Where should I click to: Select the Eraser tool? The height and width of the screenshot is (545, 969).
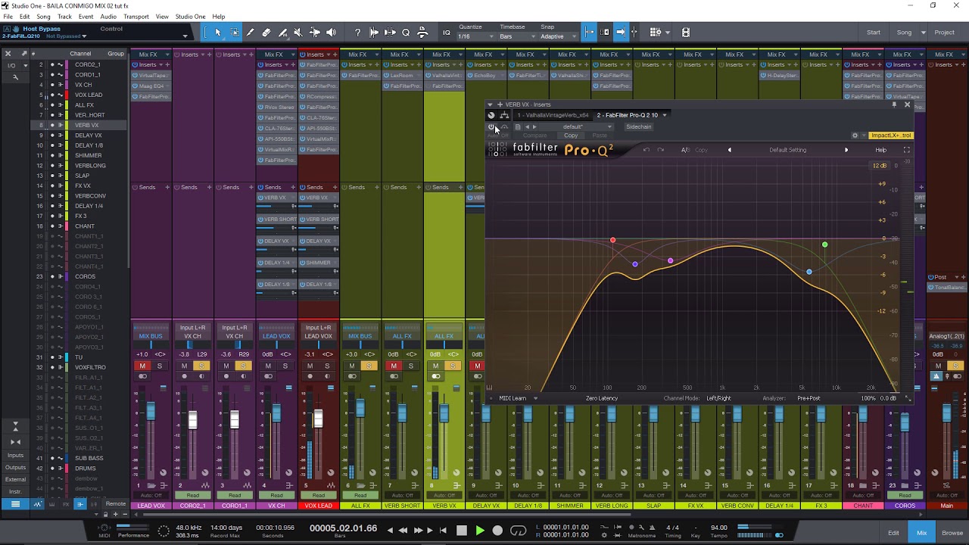266,33
